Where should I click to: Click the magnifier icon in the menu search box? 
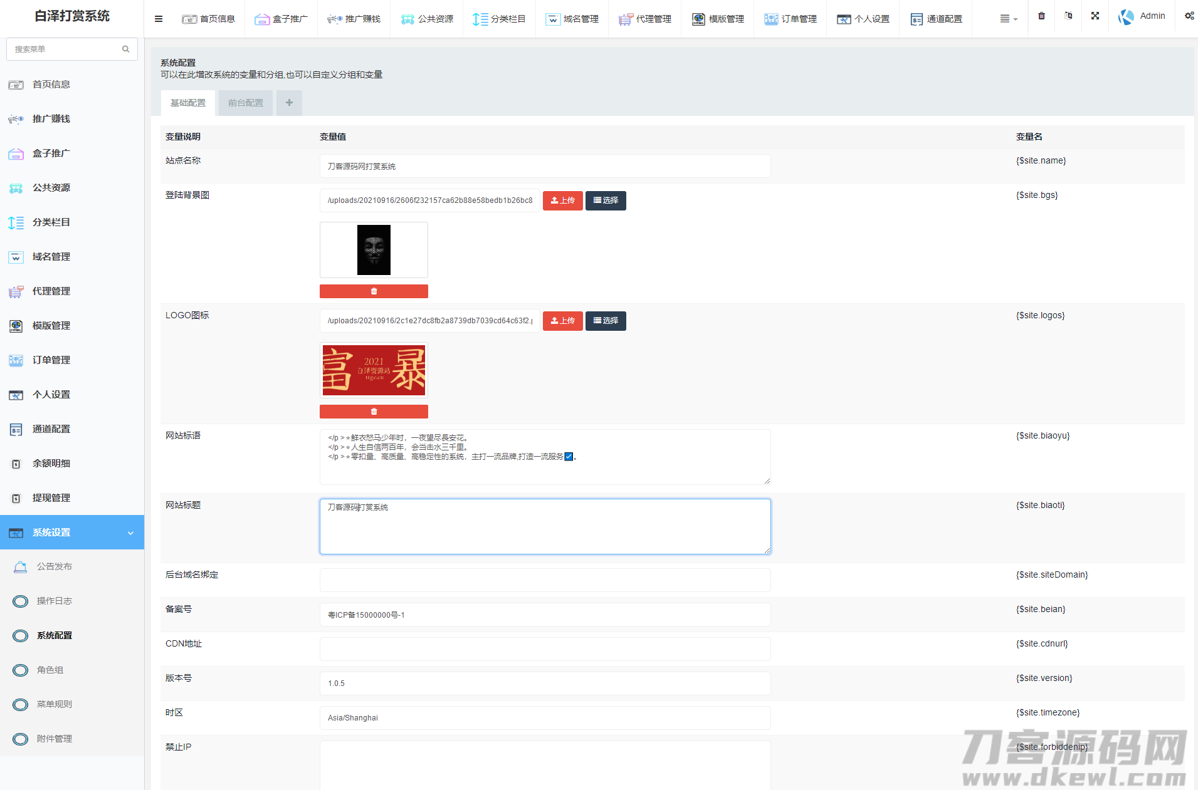126,49
